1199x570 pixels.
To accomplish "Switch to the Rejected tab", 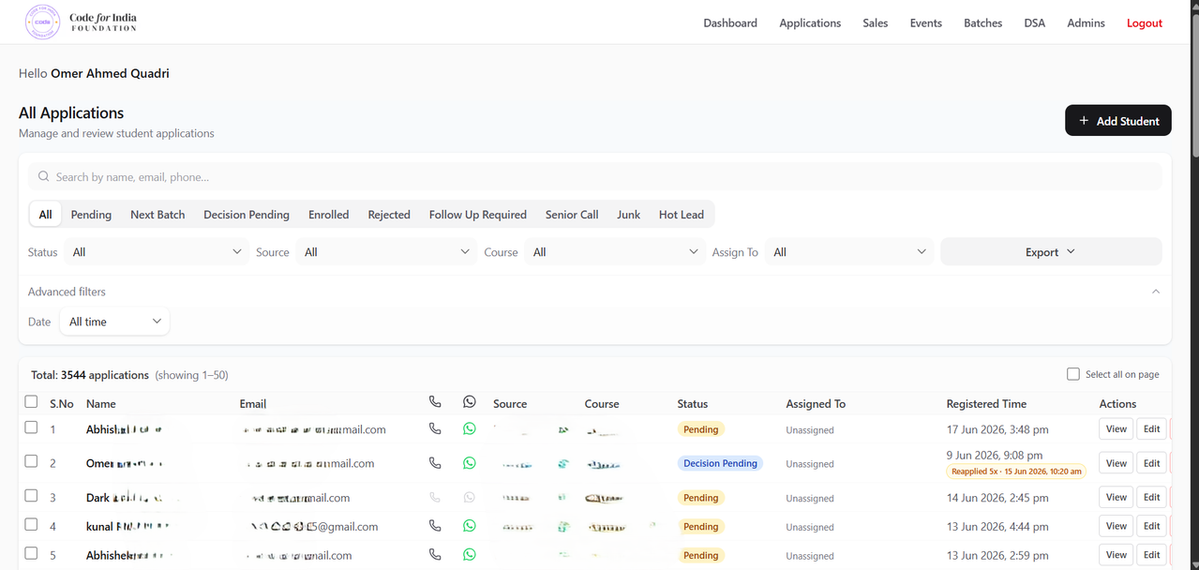I will point(389,215).
